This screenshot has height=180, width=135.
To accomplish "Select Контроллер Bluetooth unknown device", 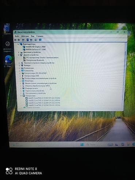I will [35, 60].
